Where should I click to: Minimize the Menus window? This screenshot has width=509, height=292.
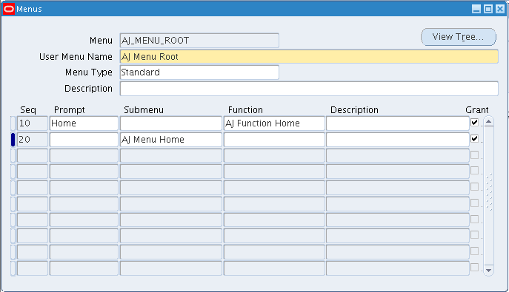click(476, 9)
